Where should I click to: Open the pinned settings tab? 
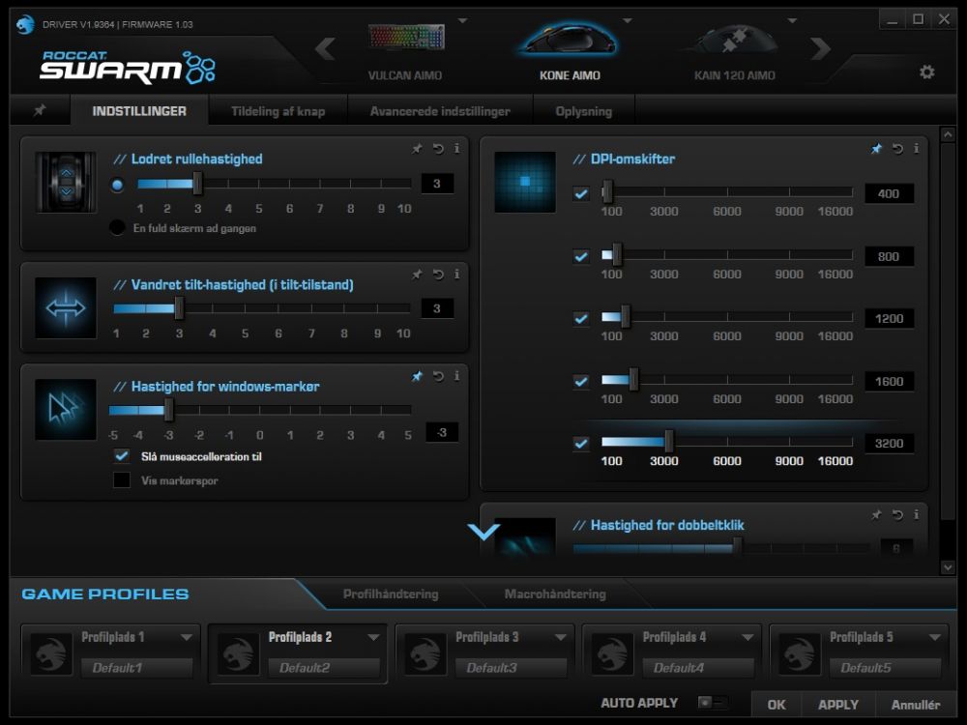pos(40,110)
